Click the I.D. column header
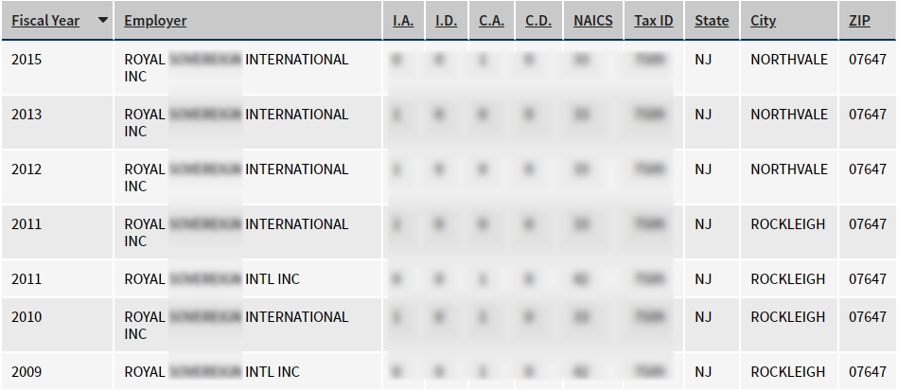 tap(447, 21)
